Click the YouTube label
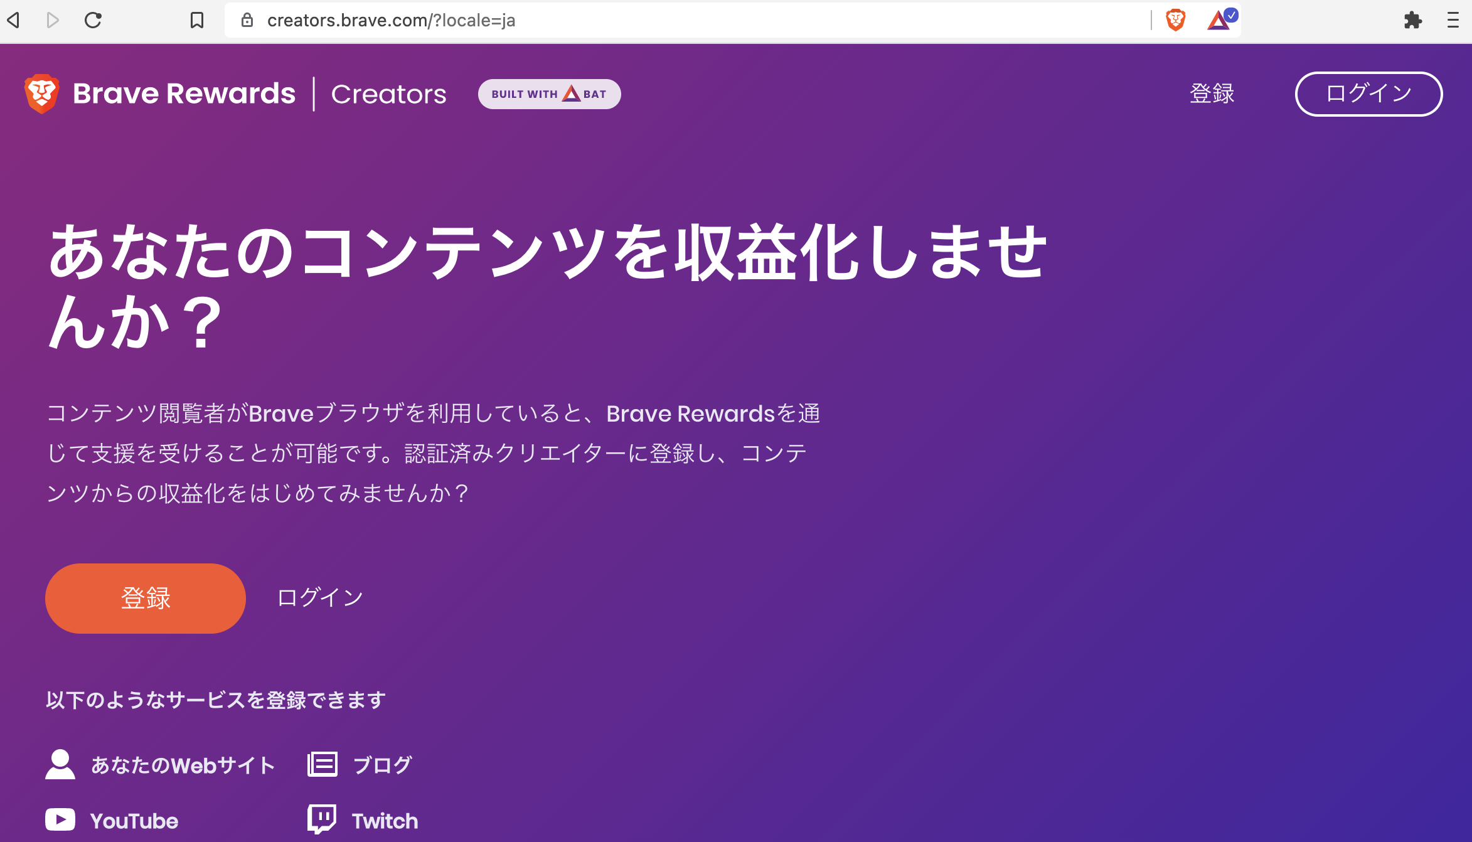The width and height of the screenshot is (1472, 842). pos(134,821)
